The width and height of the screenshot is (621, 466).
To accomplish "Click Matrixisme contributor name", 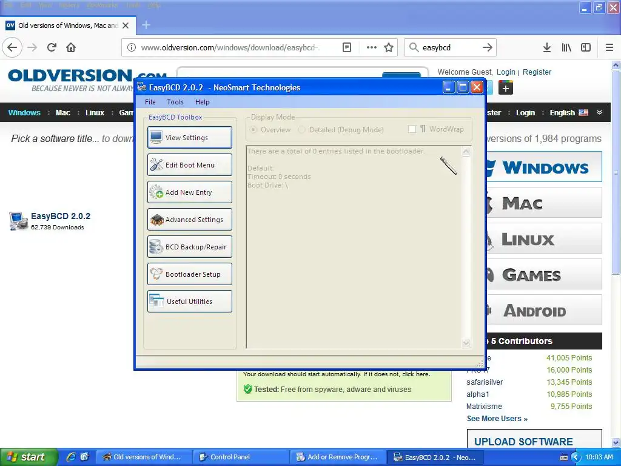I will [484, 406].
